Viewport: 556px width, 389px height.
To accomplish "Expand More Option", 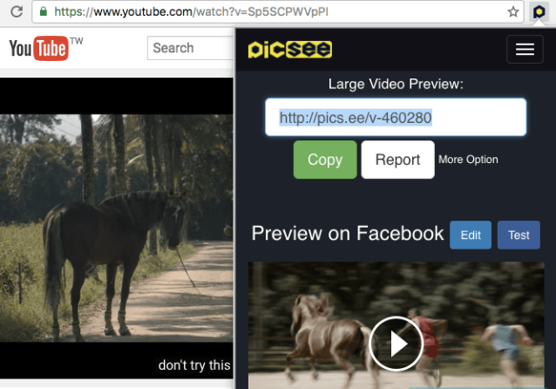I will tap(468, 160).
